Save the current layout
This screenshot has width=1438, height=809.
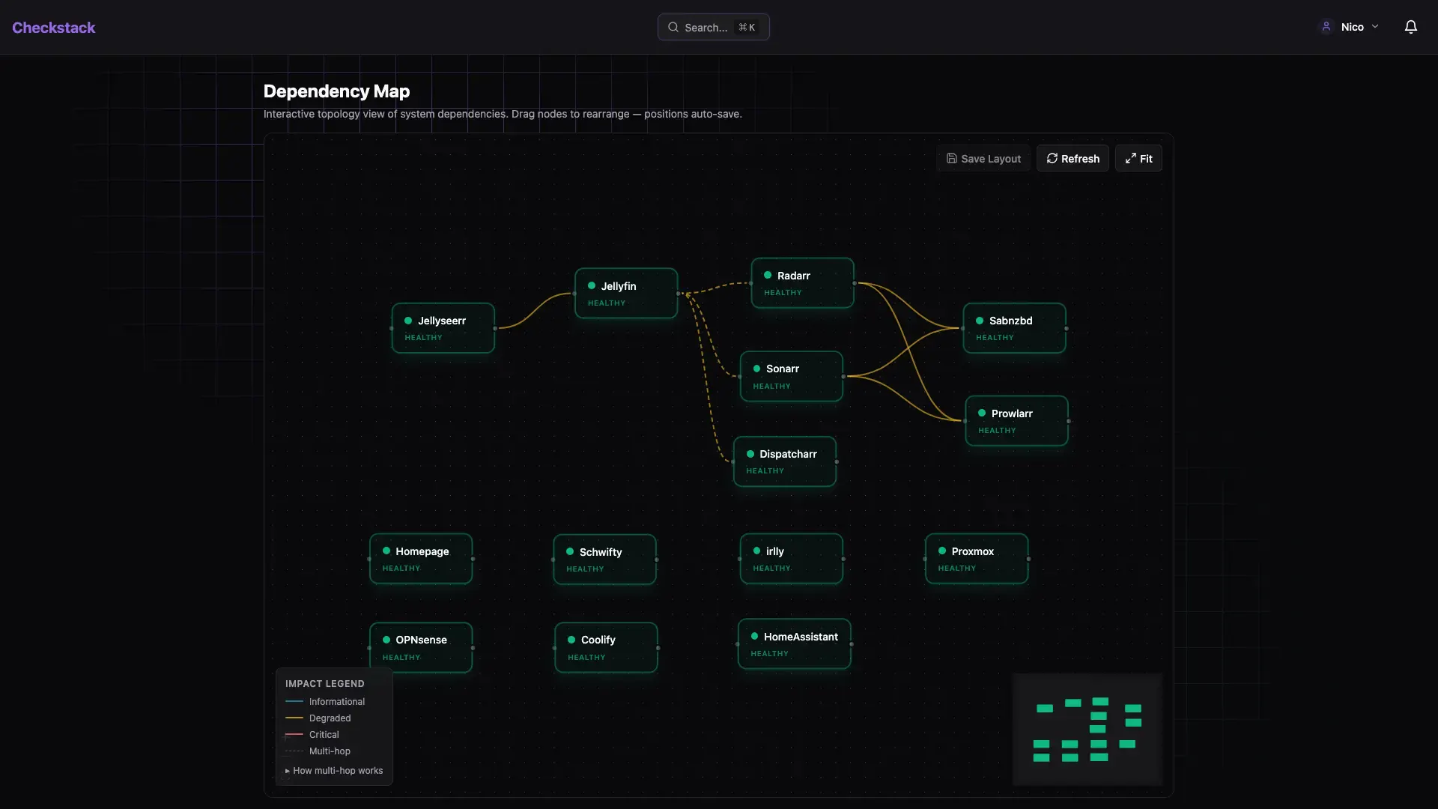[983, 158]
